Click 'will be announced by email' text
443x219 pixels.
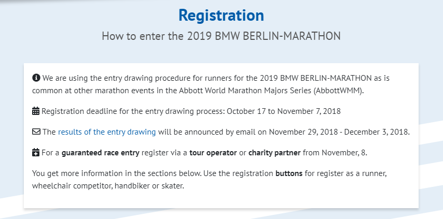click(212, 132)
